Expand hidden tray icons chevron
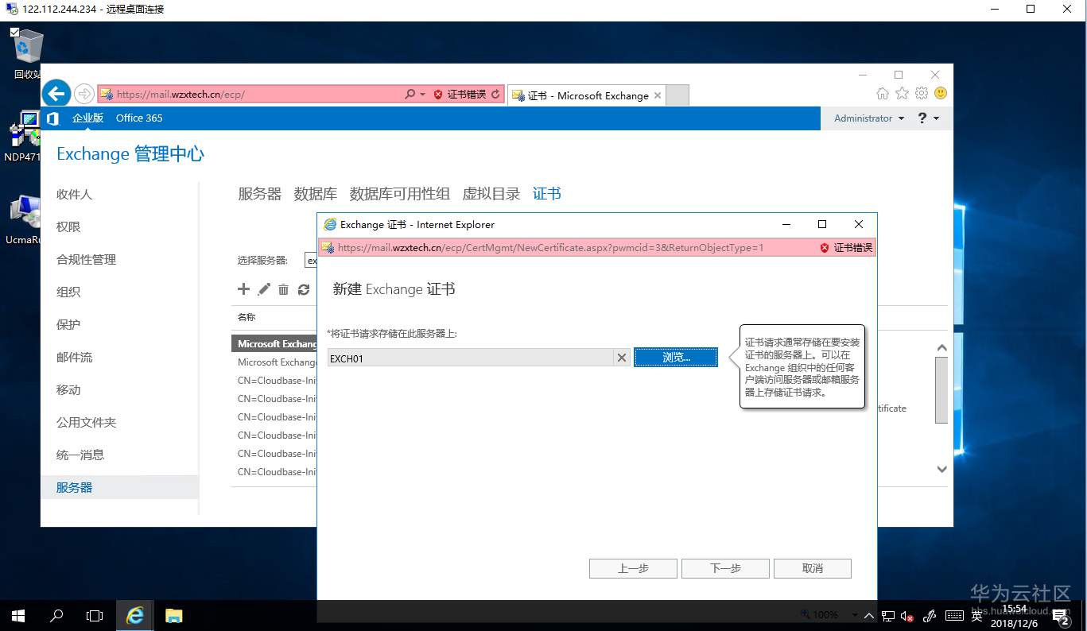1087x631 pixels. click(868, 614)
